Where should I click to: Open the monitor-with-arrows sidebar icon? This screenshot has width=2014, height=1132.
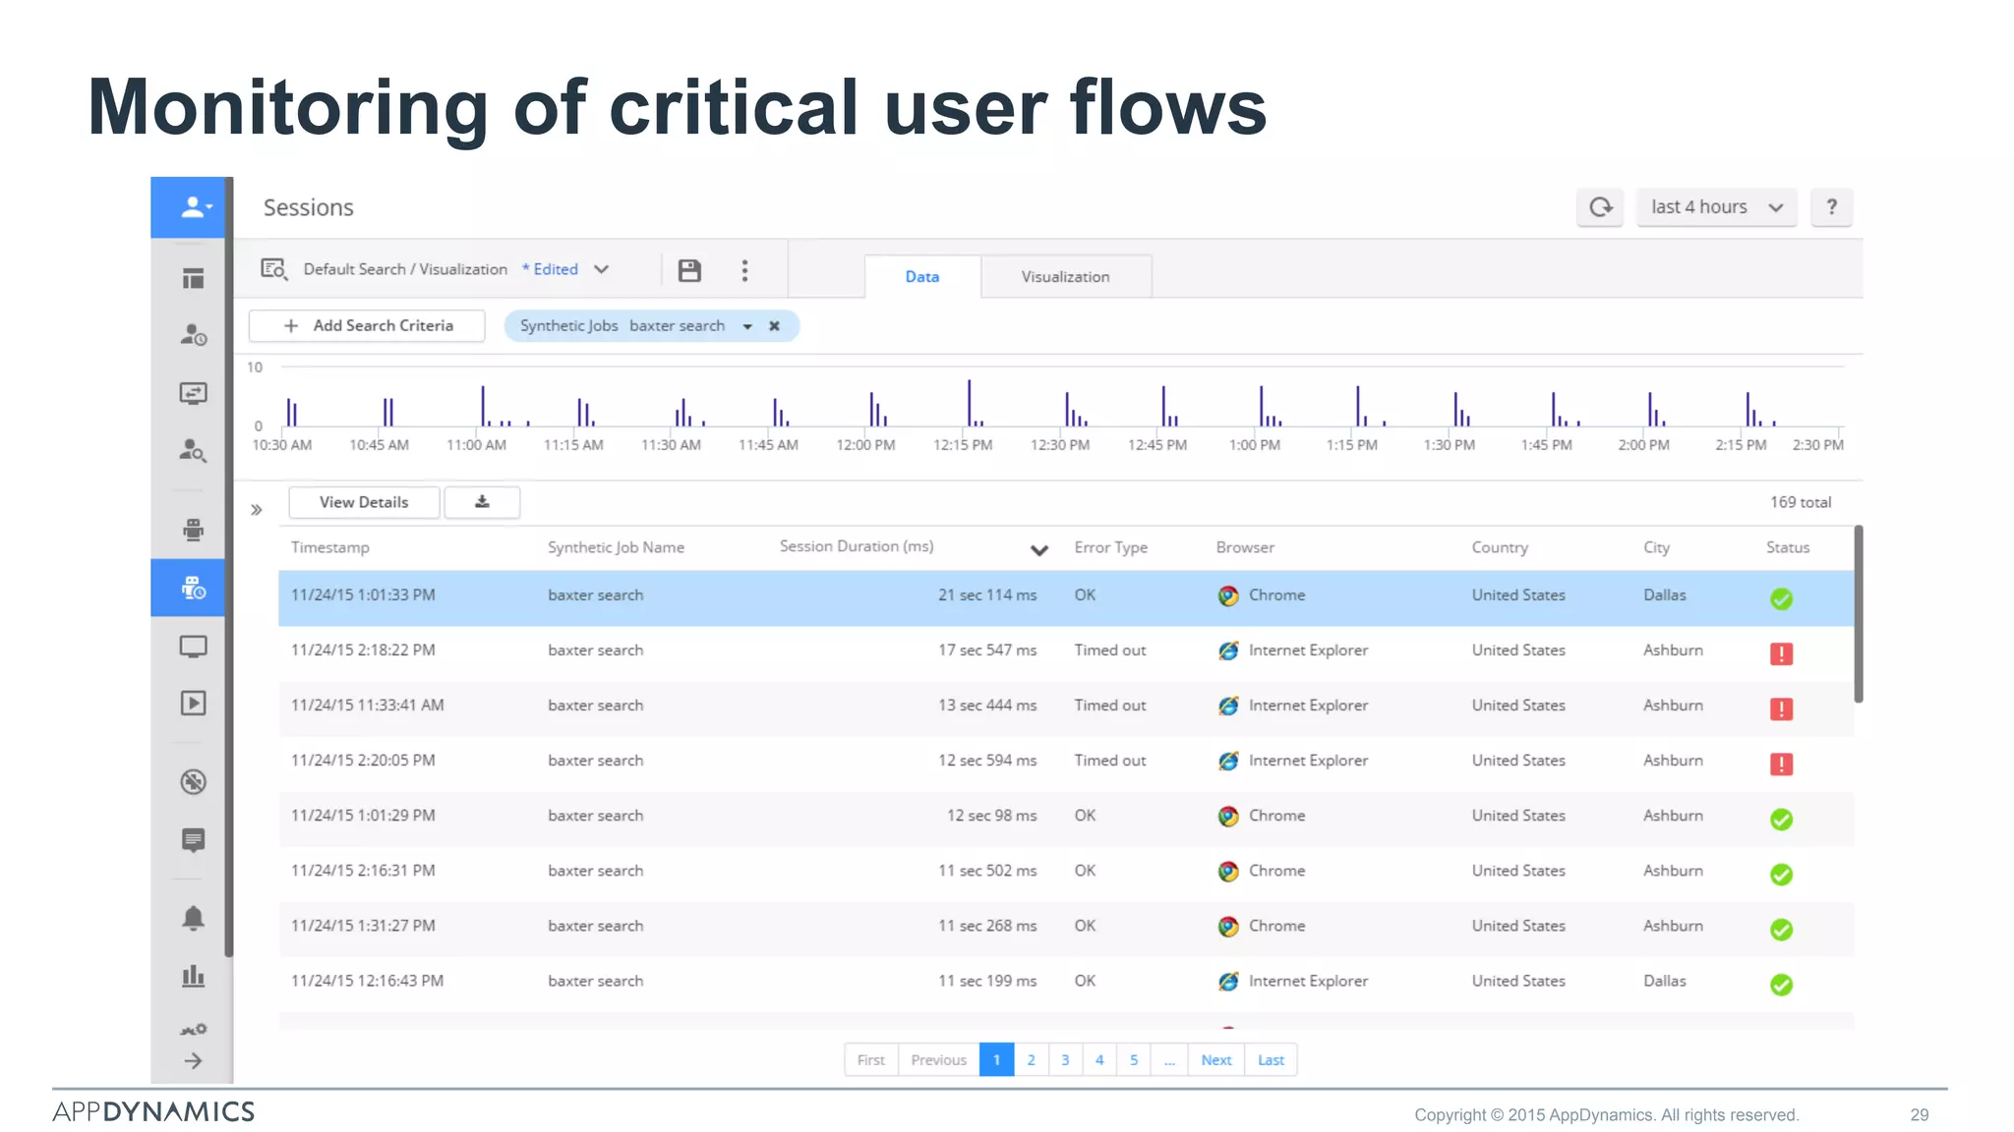point(194,393)
